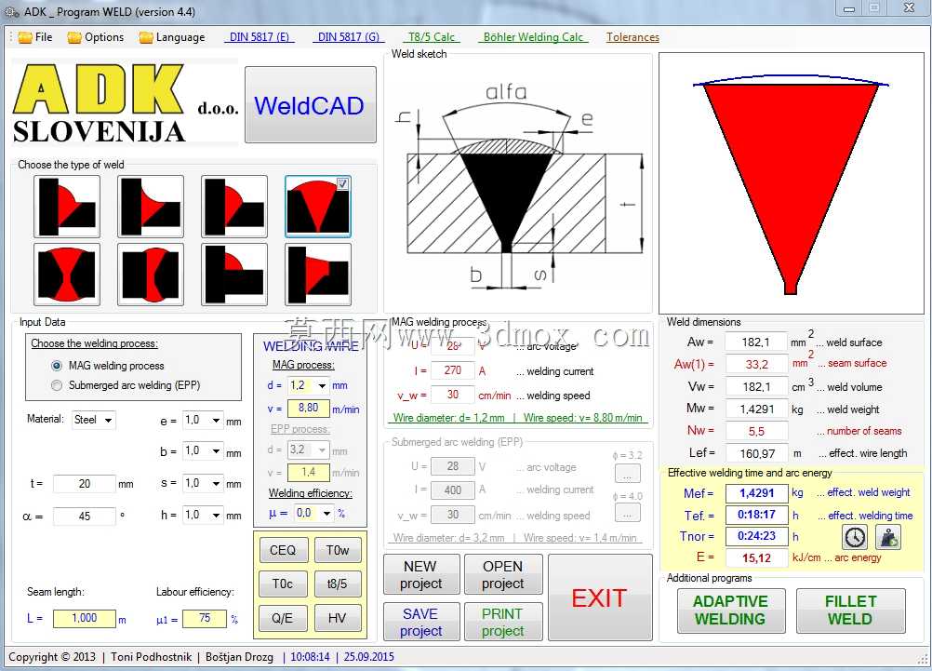The height and width of the screenshot is (671, 932).
Task: Open the Böhler Welding Calc link
Action: pyautogui.click(x=533, y=37)
